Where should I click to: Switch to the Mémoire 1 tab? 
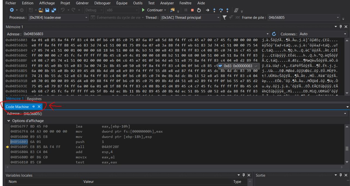[15, 99]
